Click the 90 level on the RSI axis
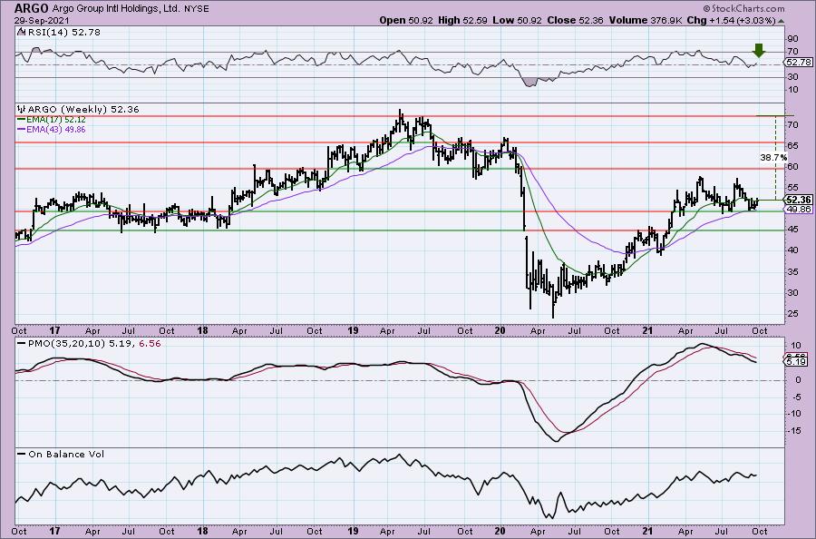Screen dimensions: 816x539 click(792, 38)
